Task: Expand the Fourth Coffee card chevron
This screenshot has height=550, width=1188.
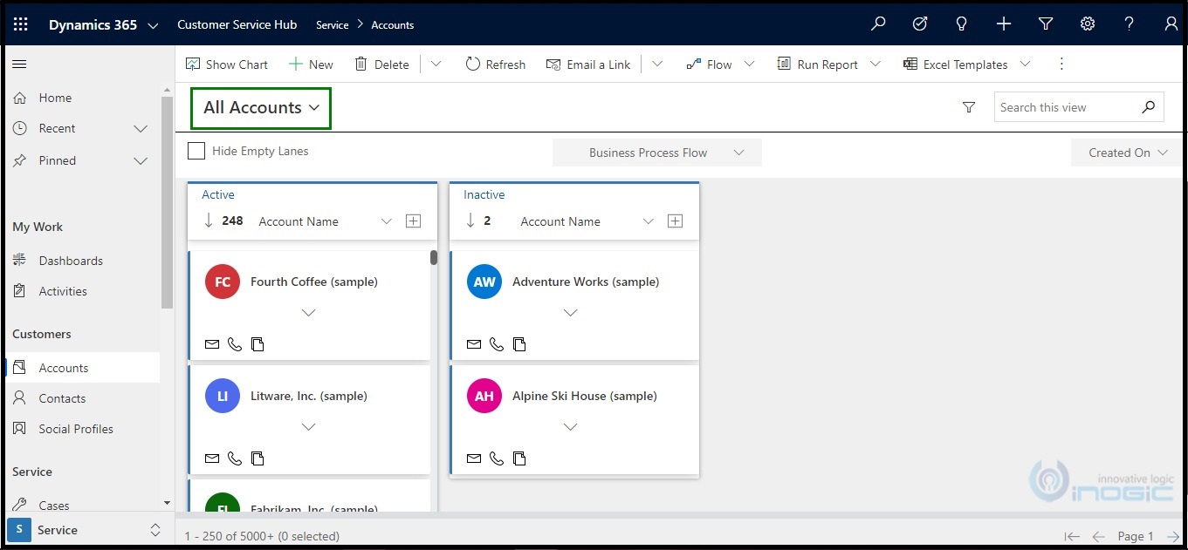Action: (x=308, y=313)
